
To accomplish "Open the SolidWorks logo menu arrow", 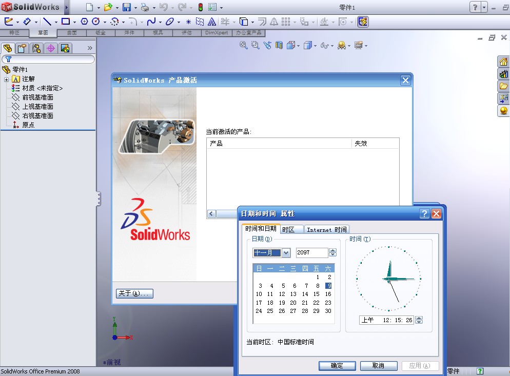I will 66,7.
